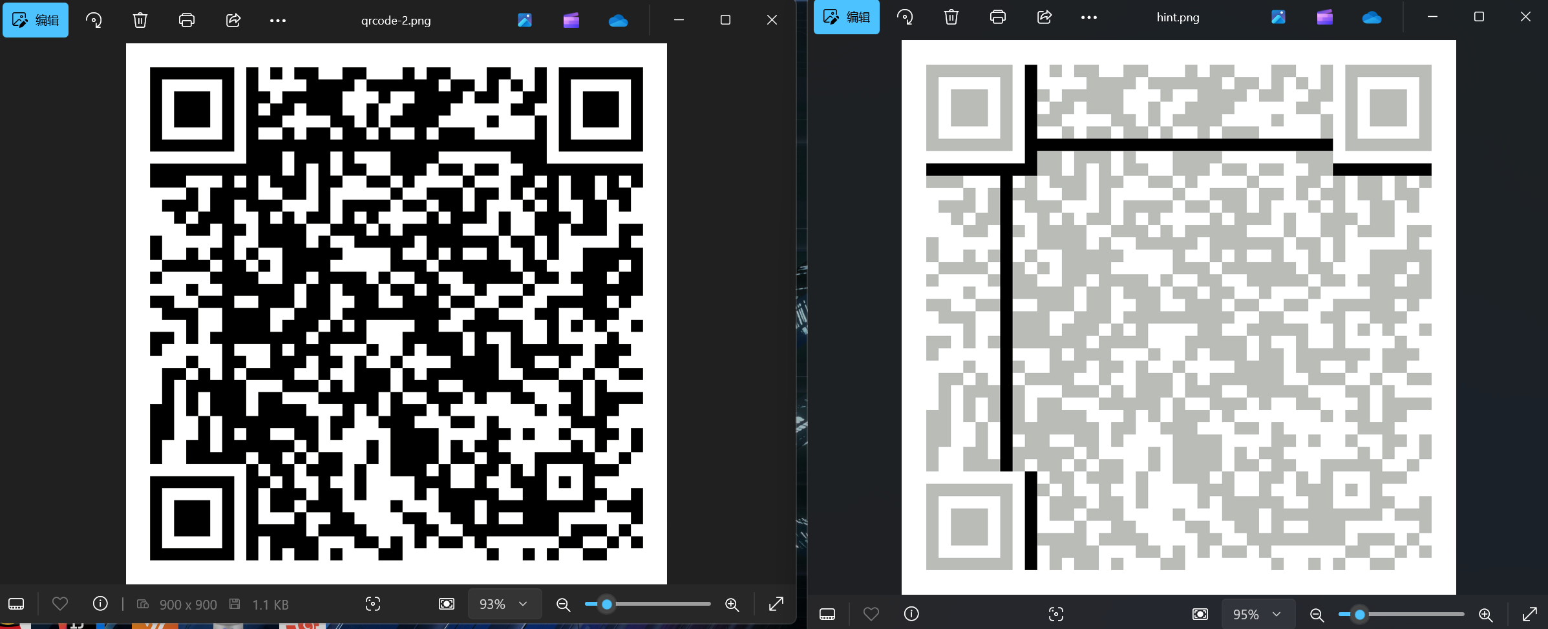This screenshot has height=629, width=1548.
Task: Toggle filmstrip in qrcode-2.png window
Action: 16,604
